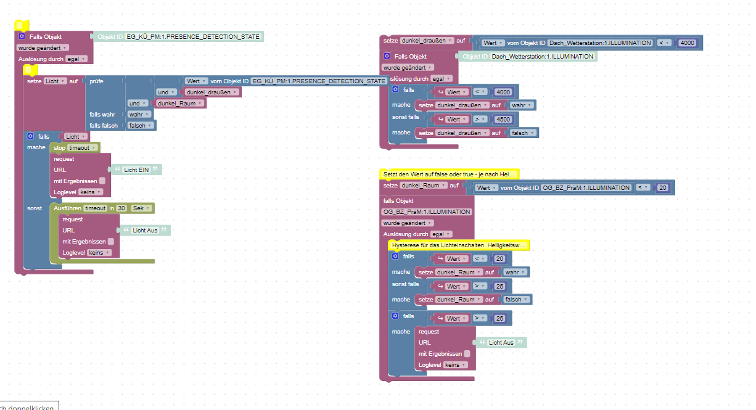Open und dropdown beside dunkel_Raum in prüfe block

coord(138,104)
